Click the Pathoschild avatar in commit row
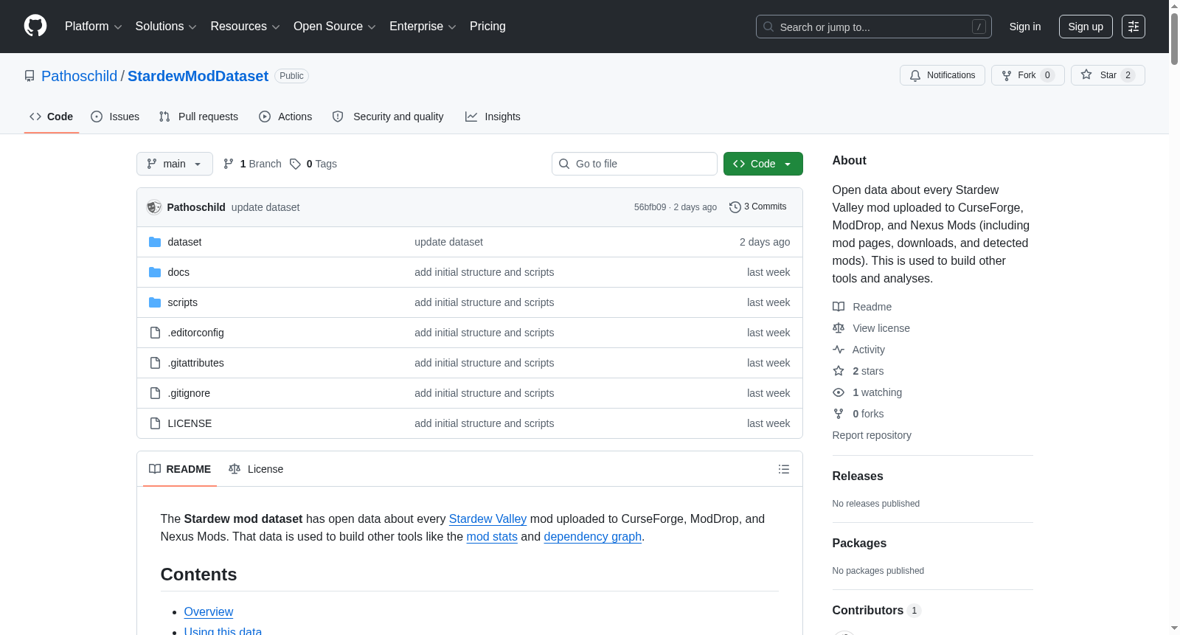This screenshot has width=1180, height=635. pos(154,207)
